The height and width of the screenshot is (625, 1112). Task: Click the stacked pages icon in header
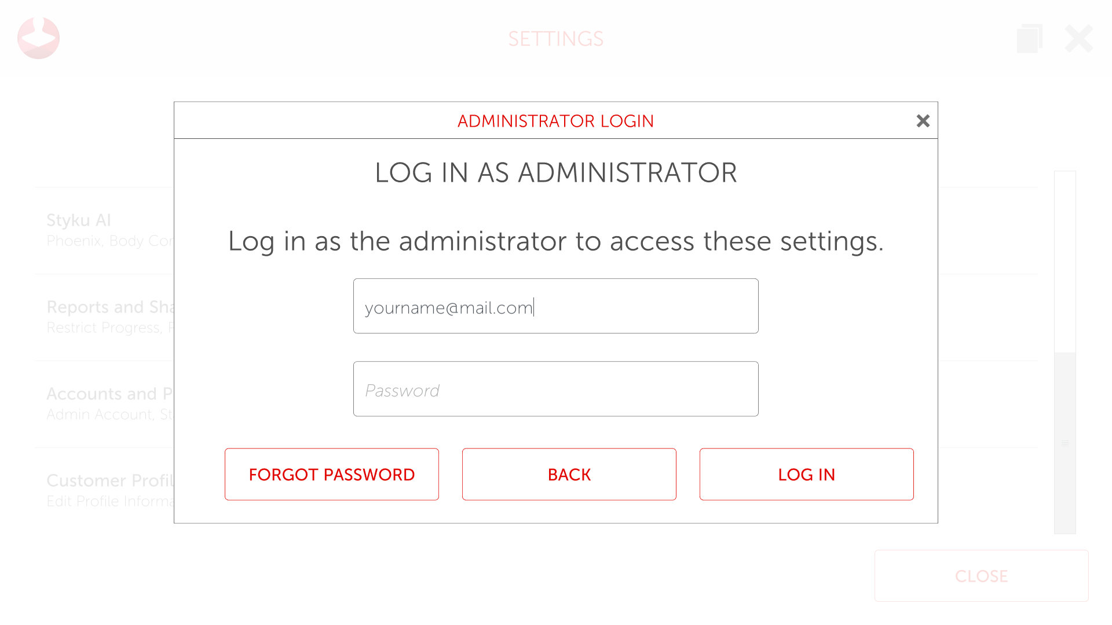point(1029,39)
